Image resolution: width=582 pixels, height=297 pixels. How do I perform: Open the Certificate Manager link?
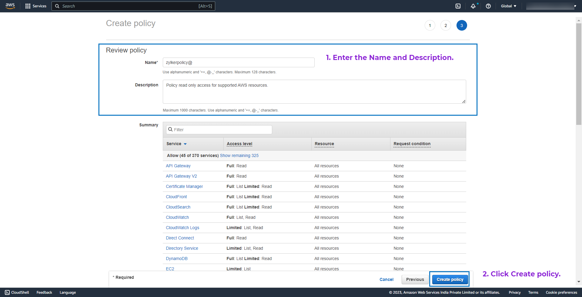click(184, 186)
